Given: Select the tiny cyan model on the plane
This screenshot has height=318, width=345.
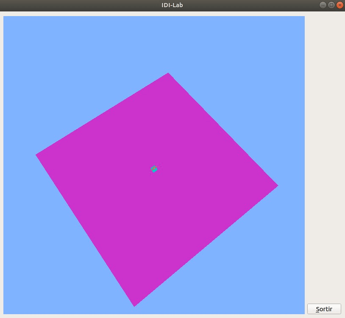Looking at the screenshot, I should click(x=154, y=169).
